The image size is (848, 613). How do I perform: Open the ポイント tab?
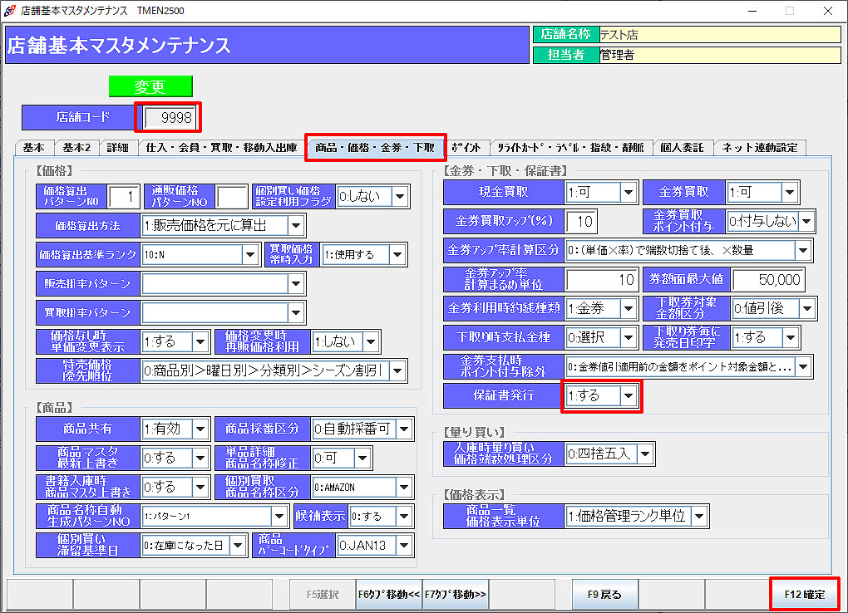pos(466,148)
